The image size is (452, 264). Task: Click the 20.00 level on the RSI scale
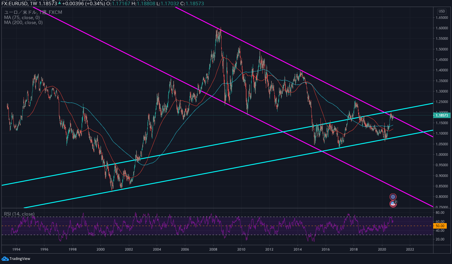click(x=440, y=239)
